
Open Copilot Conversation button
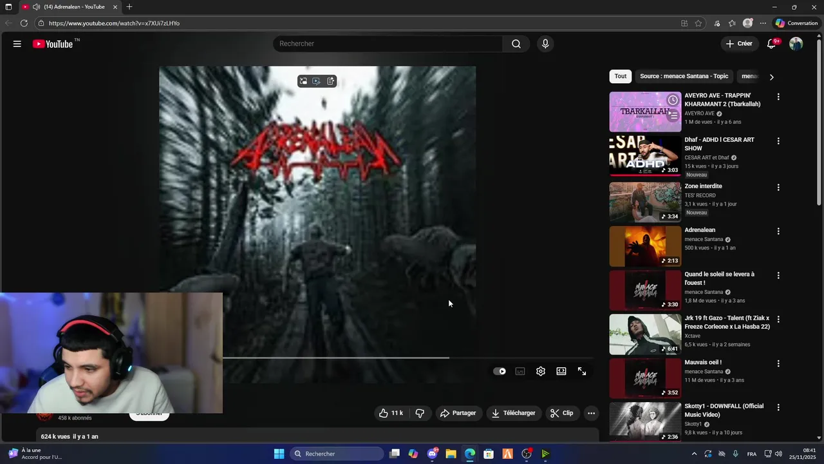pyautogui.click(x=796, y=23)
